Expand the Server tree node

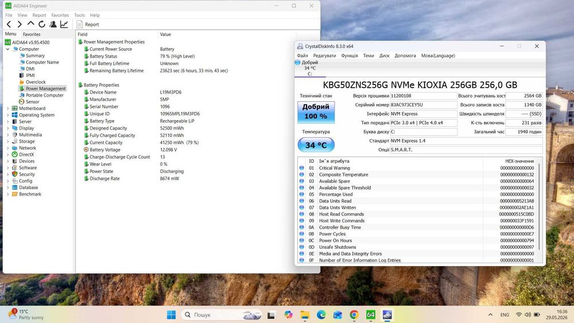pos(7,122)
